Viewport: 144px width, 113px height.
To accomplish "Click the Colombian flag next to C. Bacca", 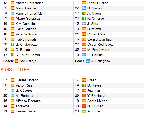I will pos(13,50).
